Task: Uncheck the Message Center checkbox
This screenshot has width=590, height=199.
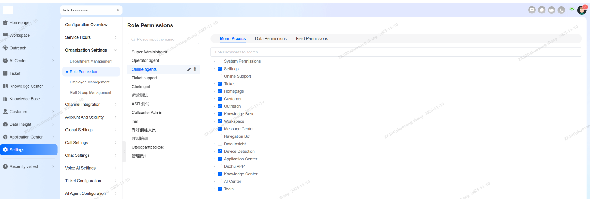Action: coord(220,129)
